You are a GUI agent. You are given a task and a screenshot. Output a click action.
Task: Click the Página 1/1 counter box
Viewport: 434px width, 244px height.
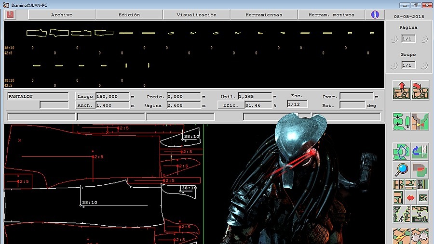pos(408,39)
